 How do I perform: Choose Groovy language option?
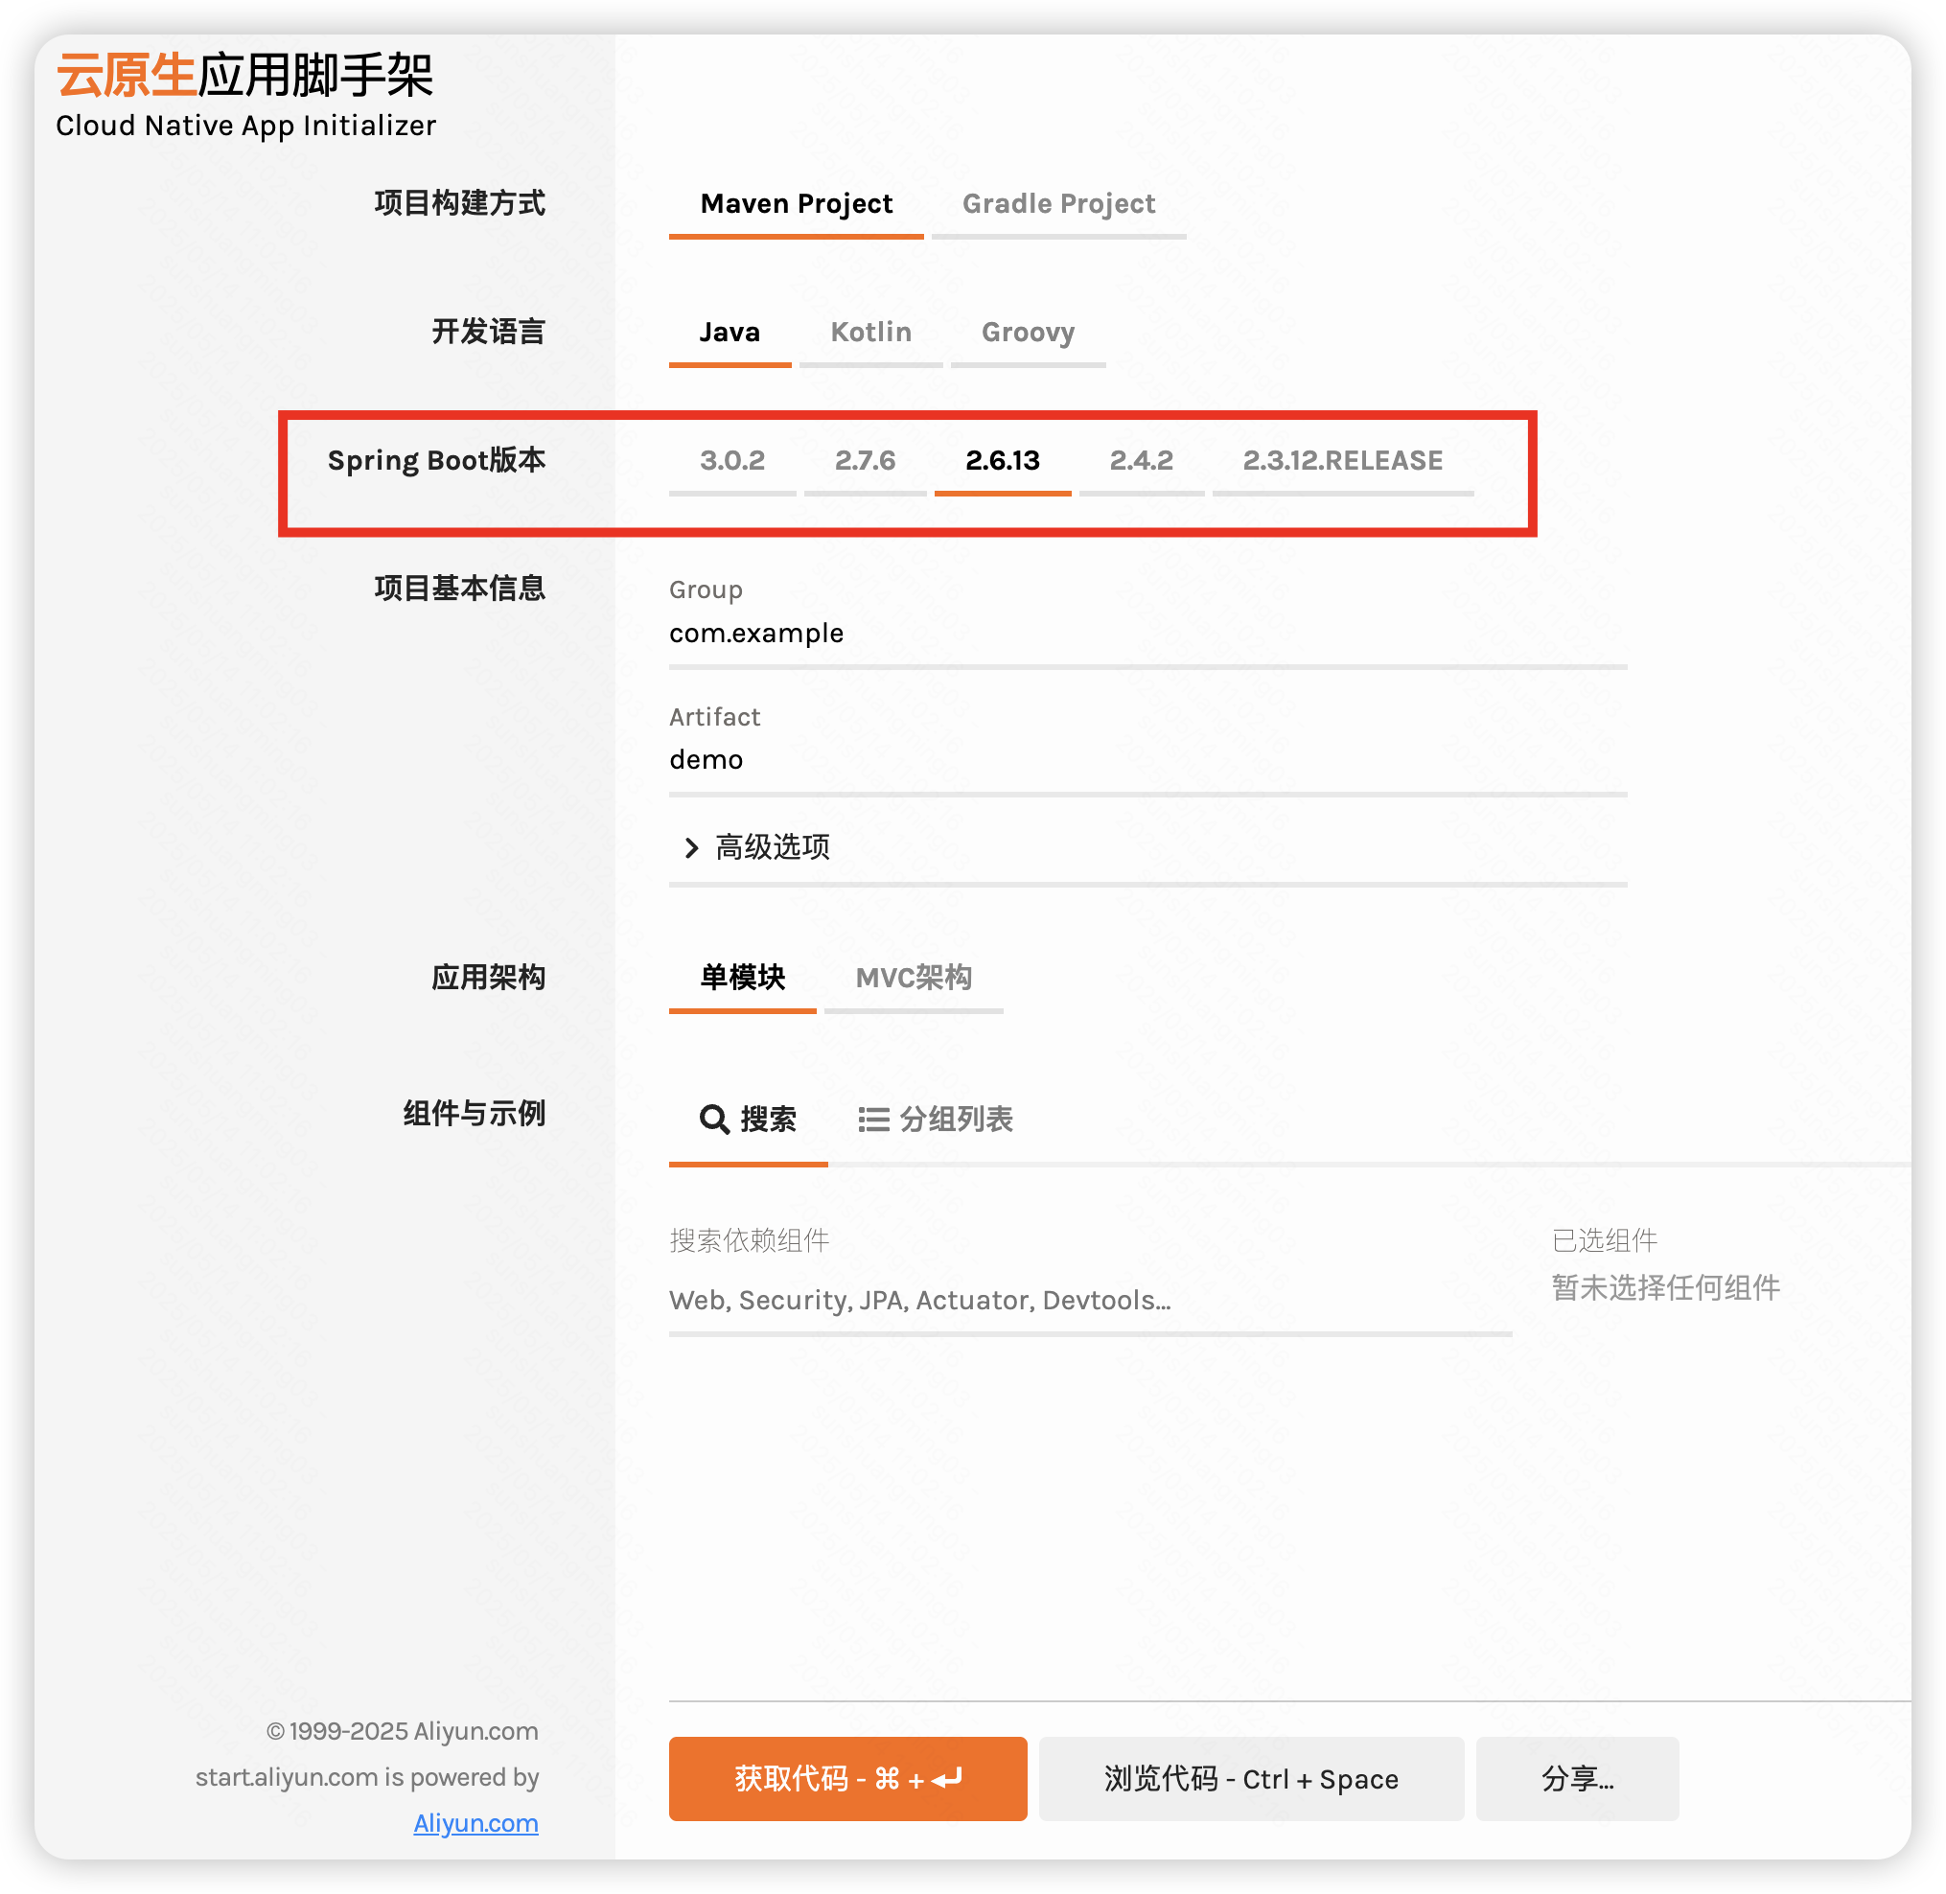tap(1027, 333)
